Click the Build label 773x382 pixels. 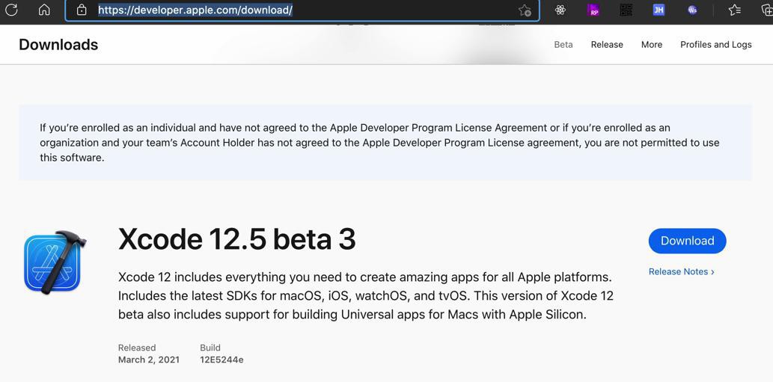(x=210, y=348)
